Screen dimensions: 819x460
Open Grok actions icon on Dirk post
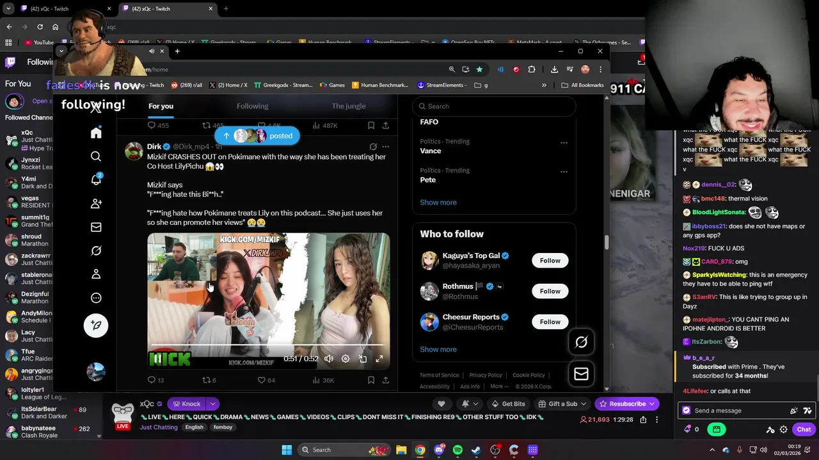pyautogui.click(x=373, y=147)
